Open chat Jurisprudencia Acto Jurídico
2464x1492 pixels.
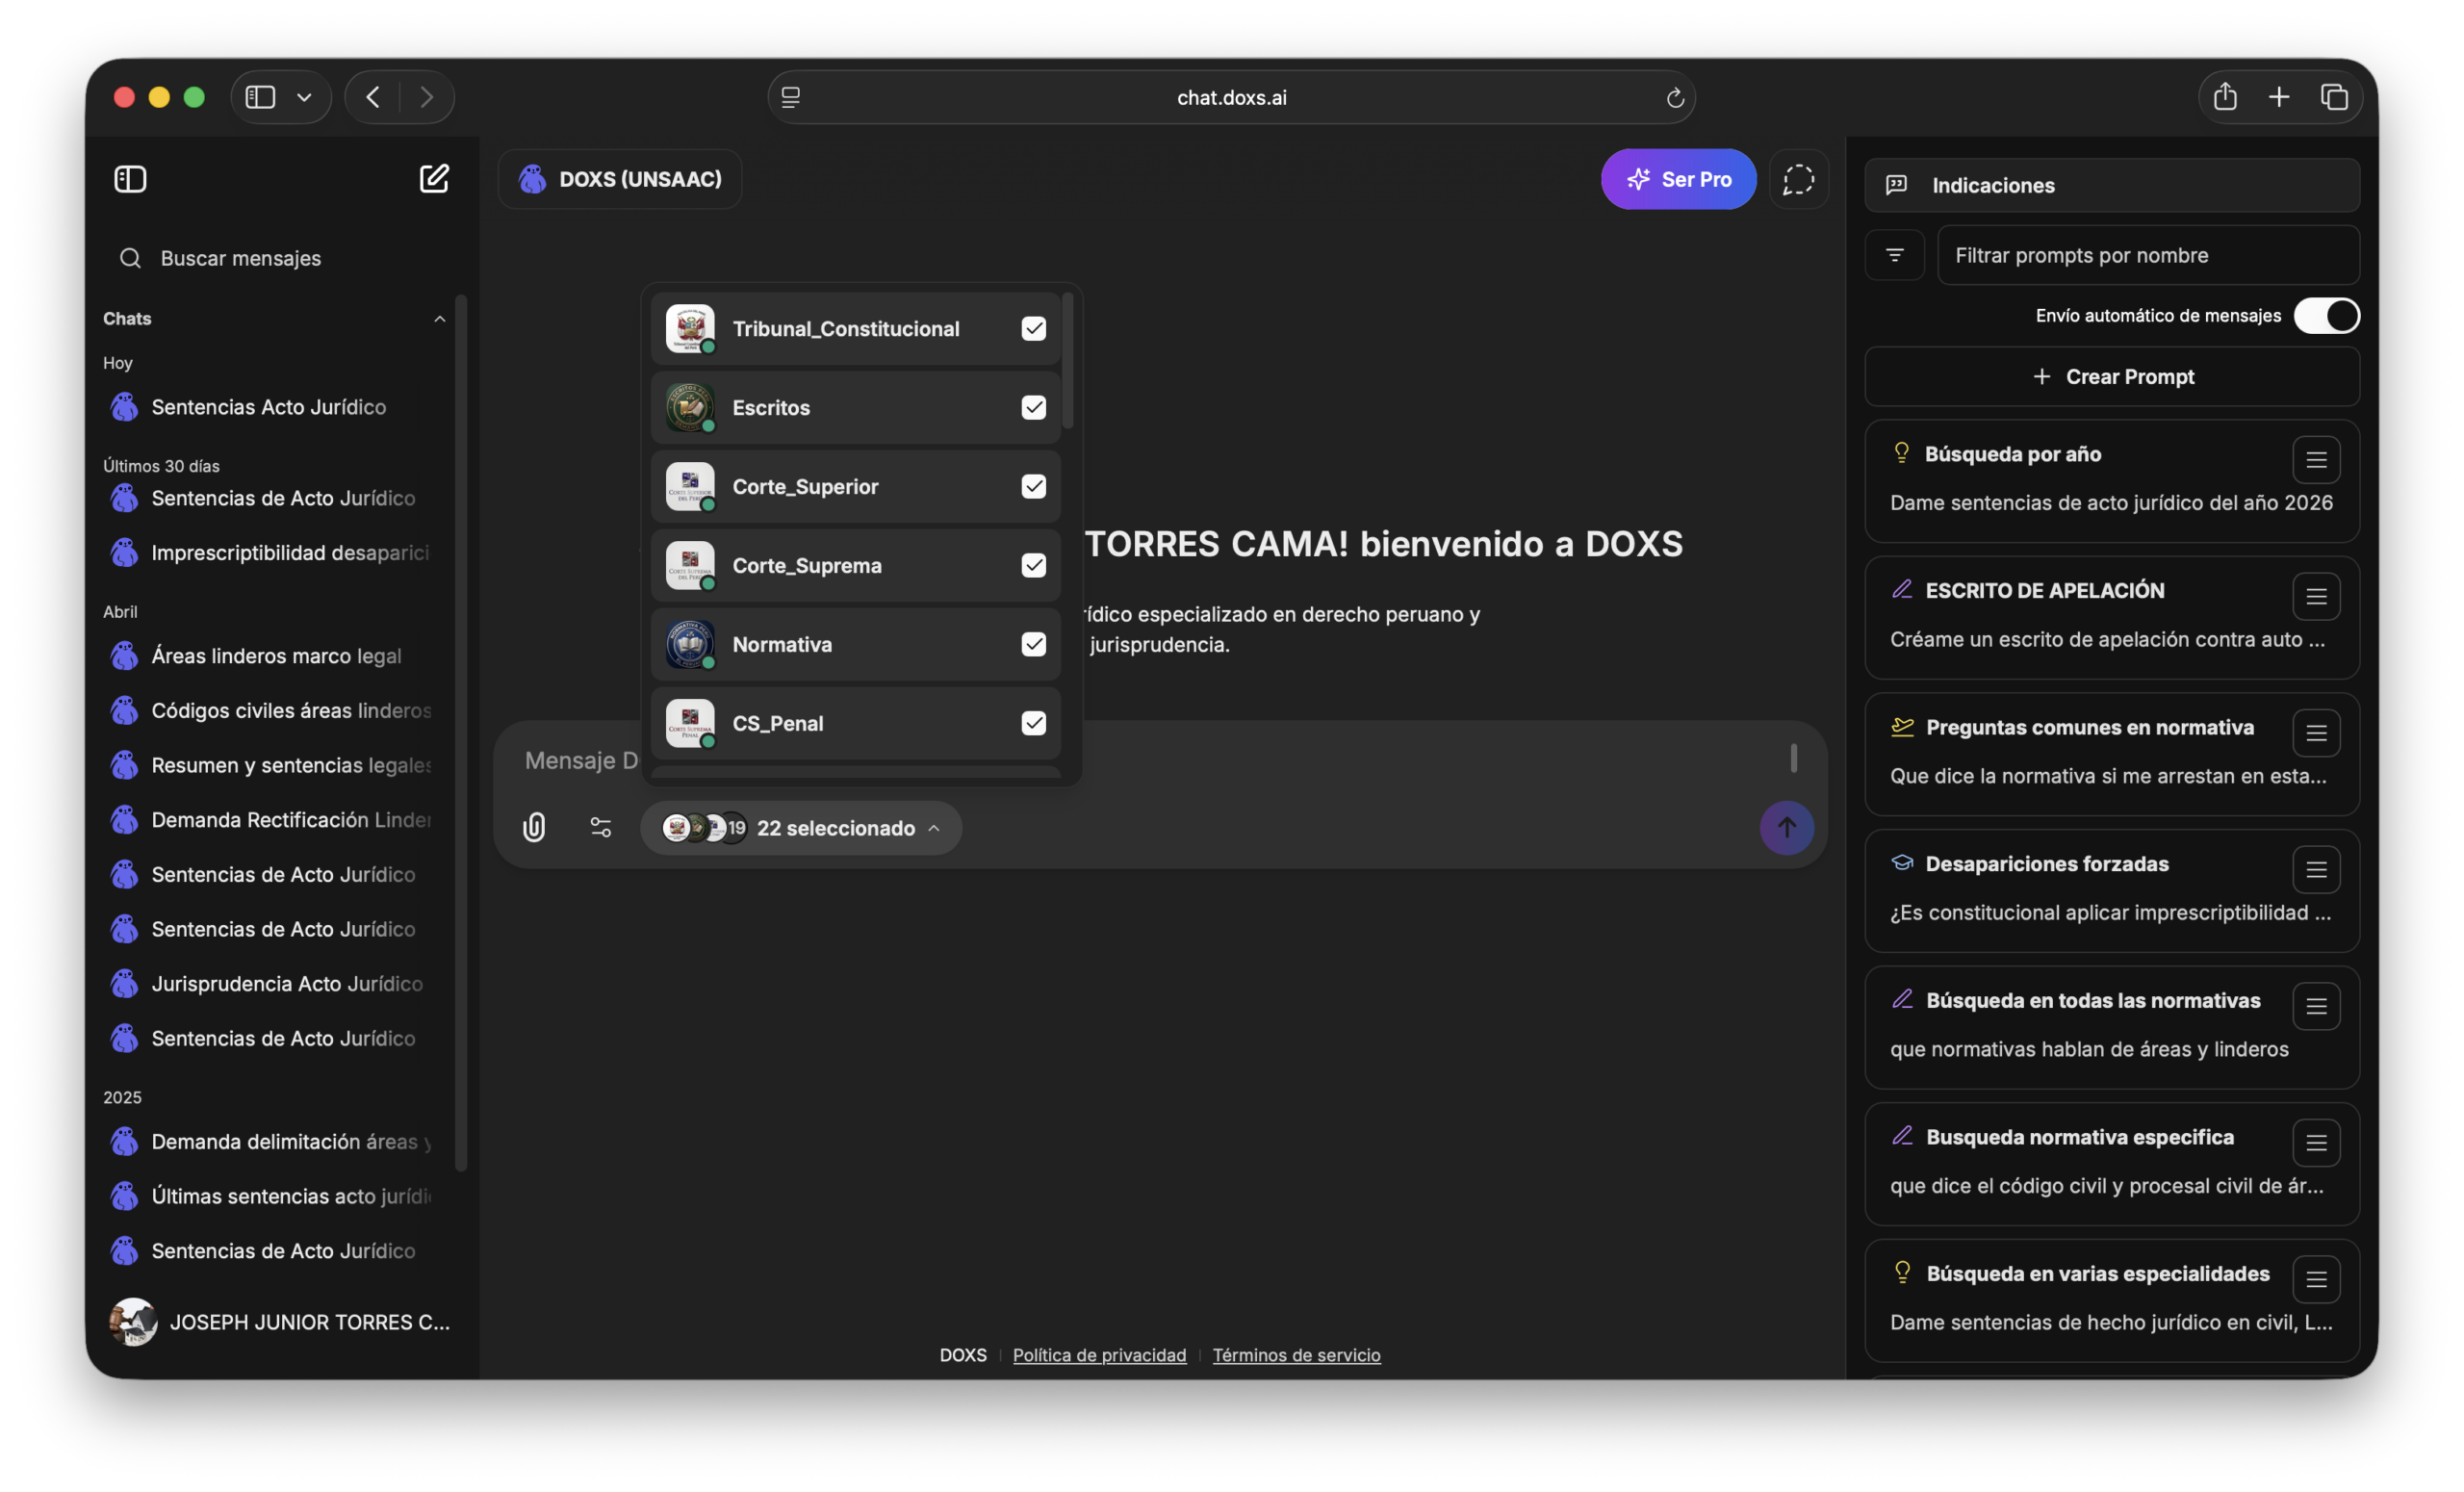click(x=270, y=984)
